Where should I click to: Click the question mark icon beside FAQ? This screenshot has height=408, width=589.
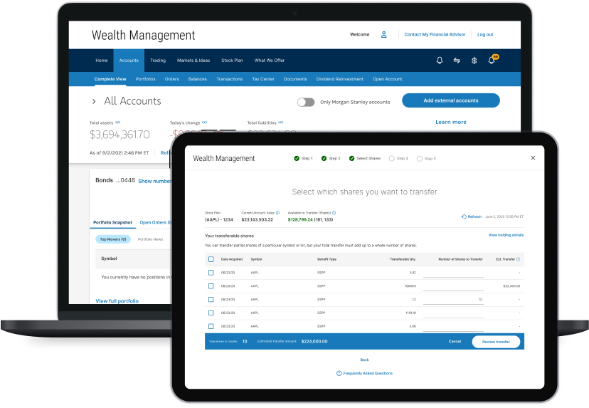[x=339, y=373]
